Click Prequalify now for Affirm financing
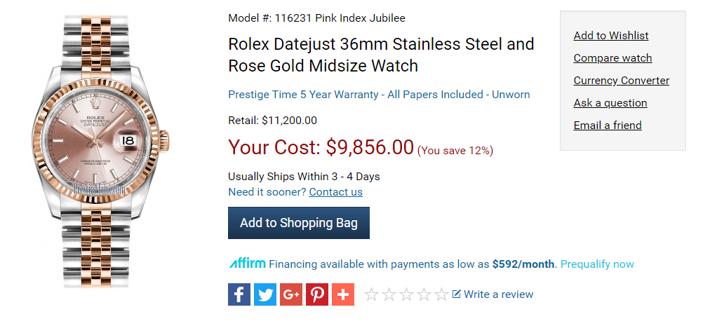The height and width of the screenshot is (326, 703). click(597, 264)
